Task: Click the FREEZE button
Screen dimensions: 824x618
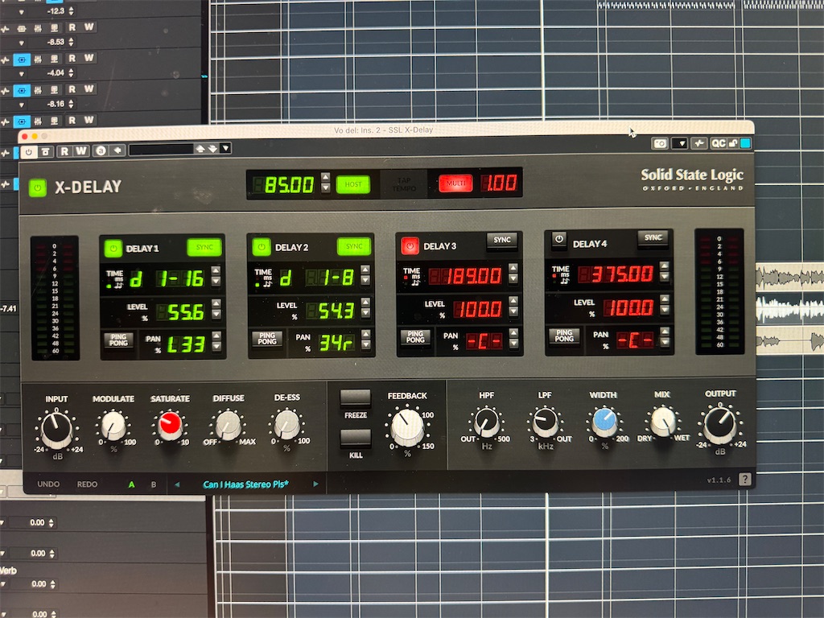Action: [355, 398]
